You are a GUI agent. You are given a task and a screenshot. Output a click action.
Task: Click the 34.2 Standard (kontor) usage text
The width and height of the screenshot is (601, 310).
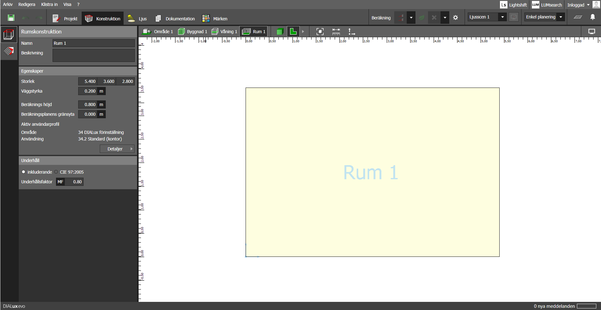tap(100, 139)
